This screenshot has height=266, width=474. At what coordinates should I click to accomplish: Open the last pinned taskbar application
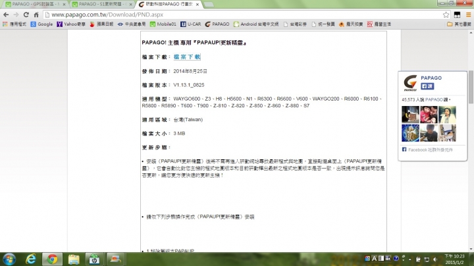115,259
